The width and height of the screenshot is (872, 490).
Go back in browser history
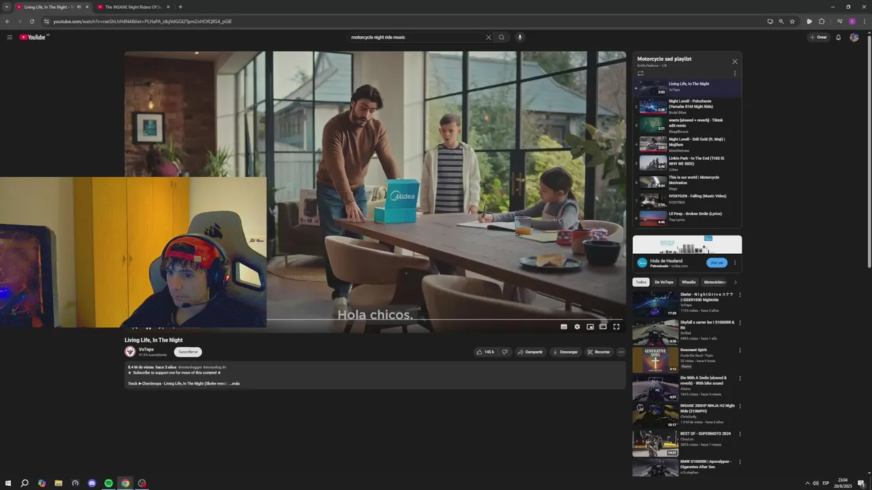coord(7,21)
